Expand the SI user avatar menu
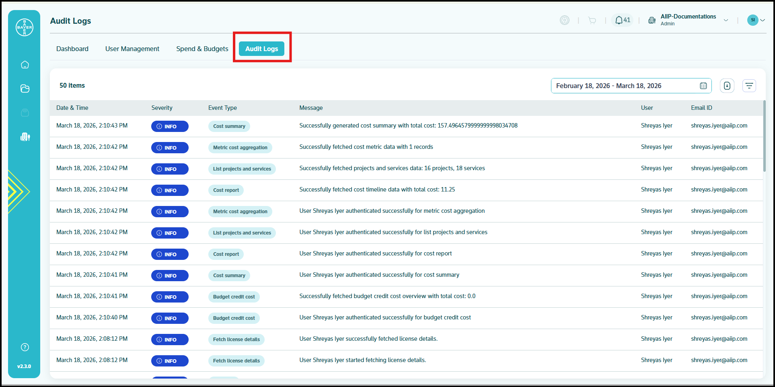Image resolution: width=775 pixels, height=387 pixels. tap(756, 20)
